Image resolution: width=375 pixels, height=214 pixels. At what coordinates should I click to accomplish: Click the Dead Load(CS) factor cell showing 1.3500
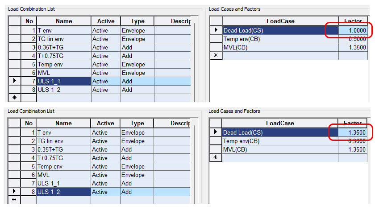point(353,132)
